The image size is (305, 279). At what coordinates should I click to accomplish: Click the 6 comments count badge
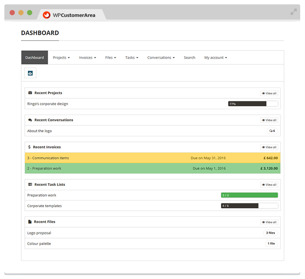[x=272, y=131]
